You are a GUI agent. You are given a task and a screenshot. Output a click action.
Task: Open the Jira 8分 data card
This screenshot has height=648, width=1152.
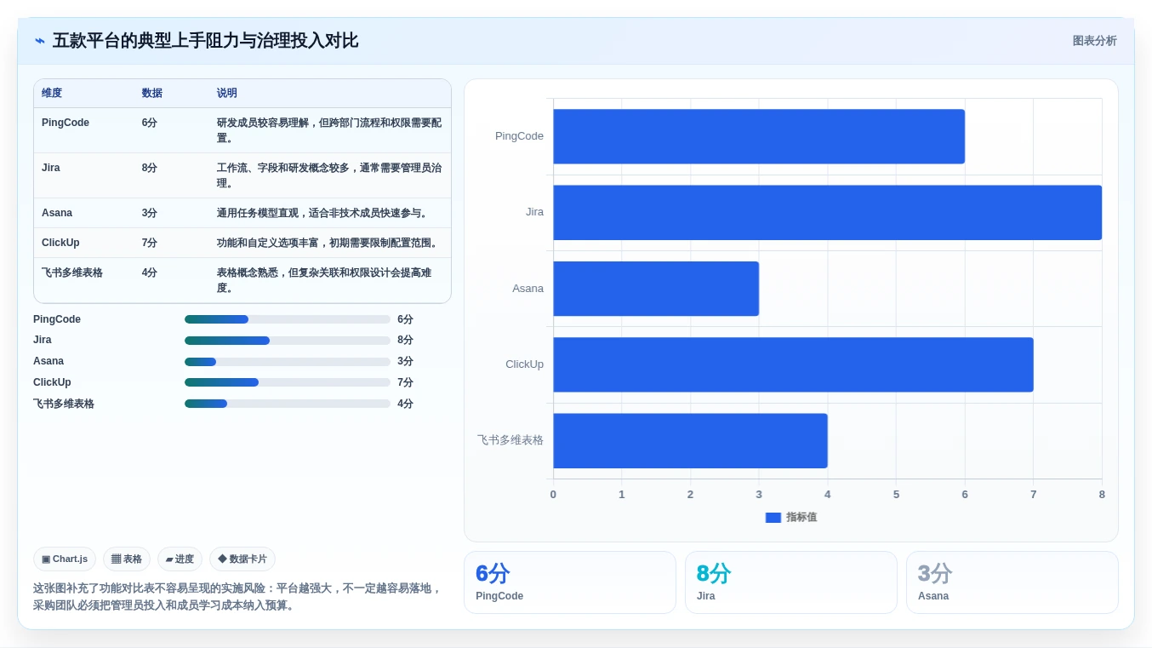pyautogui.click(x=791, y=582)
